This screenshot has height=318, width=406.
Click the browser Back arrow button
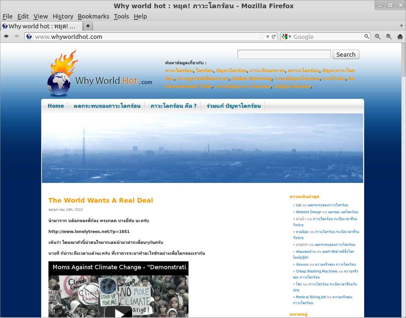[6, 37]
